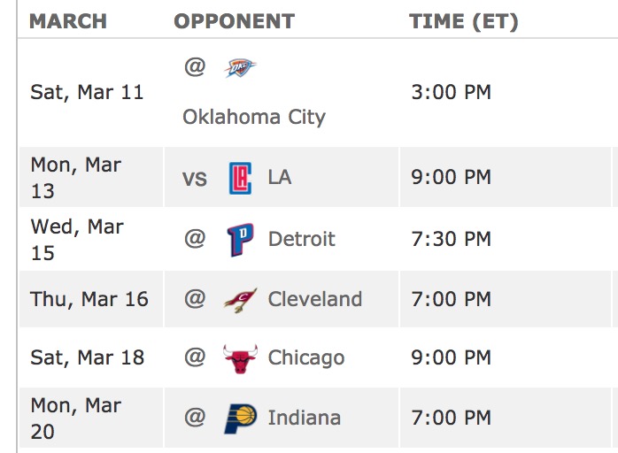Select the Chicago opponent name
This screenshot has width=618, height=453.
(306, 357)
